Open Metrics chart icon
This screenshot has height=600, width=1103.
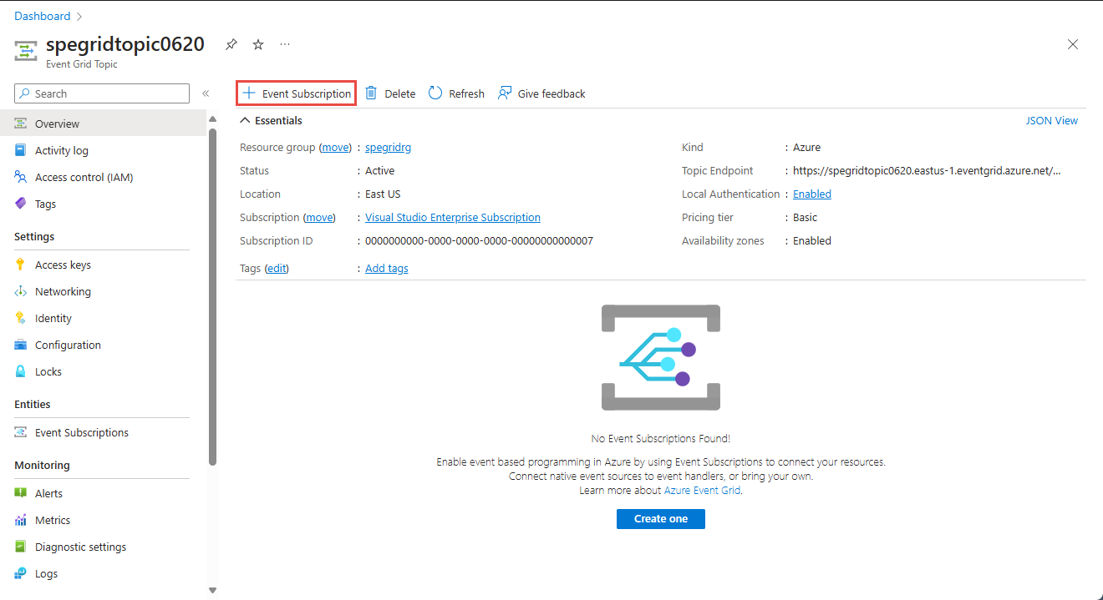(x=21, y=520)
